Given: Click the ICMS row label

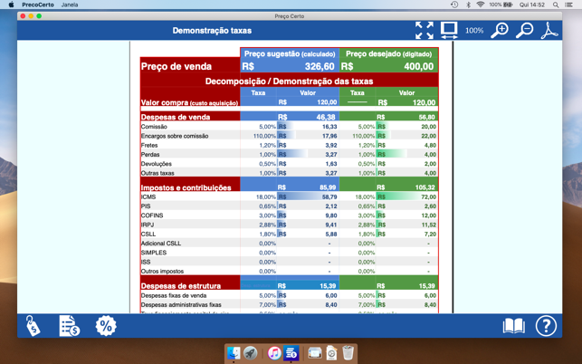Looking at the screenshot, I should 148,196.
